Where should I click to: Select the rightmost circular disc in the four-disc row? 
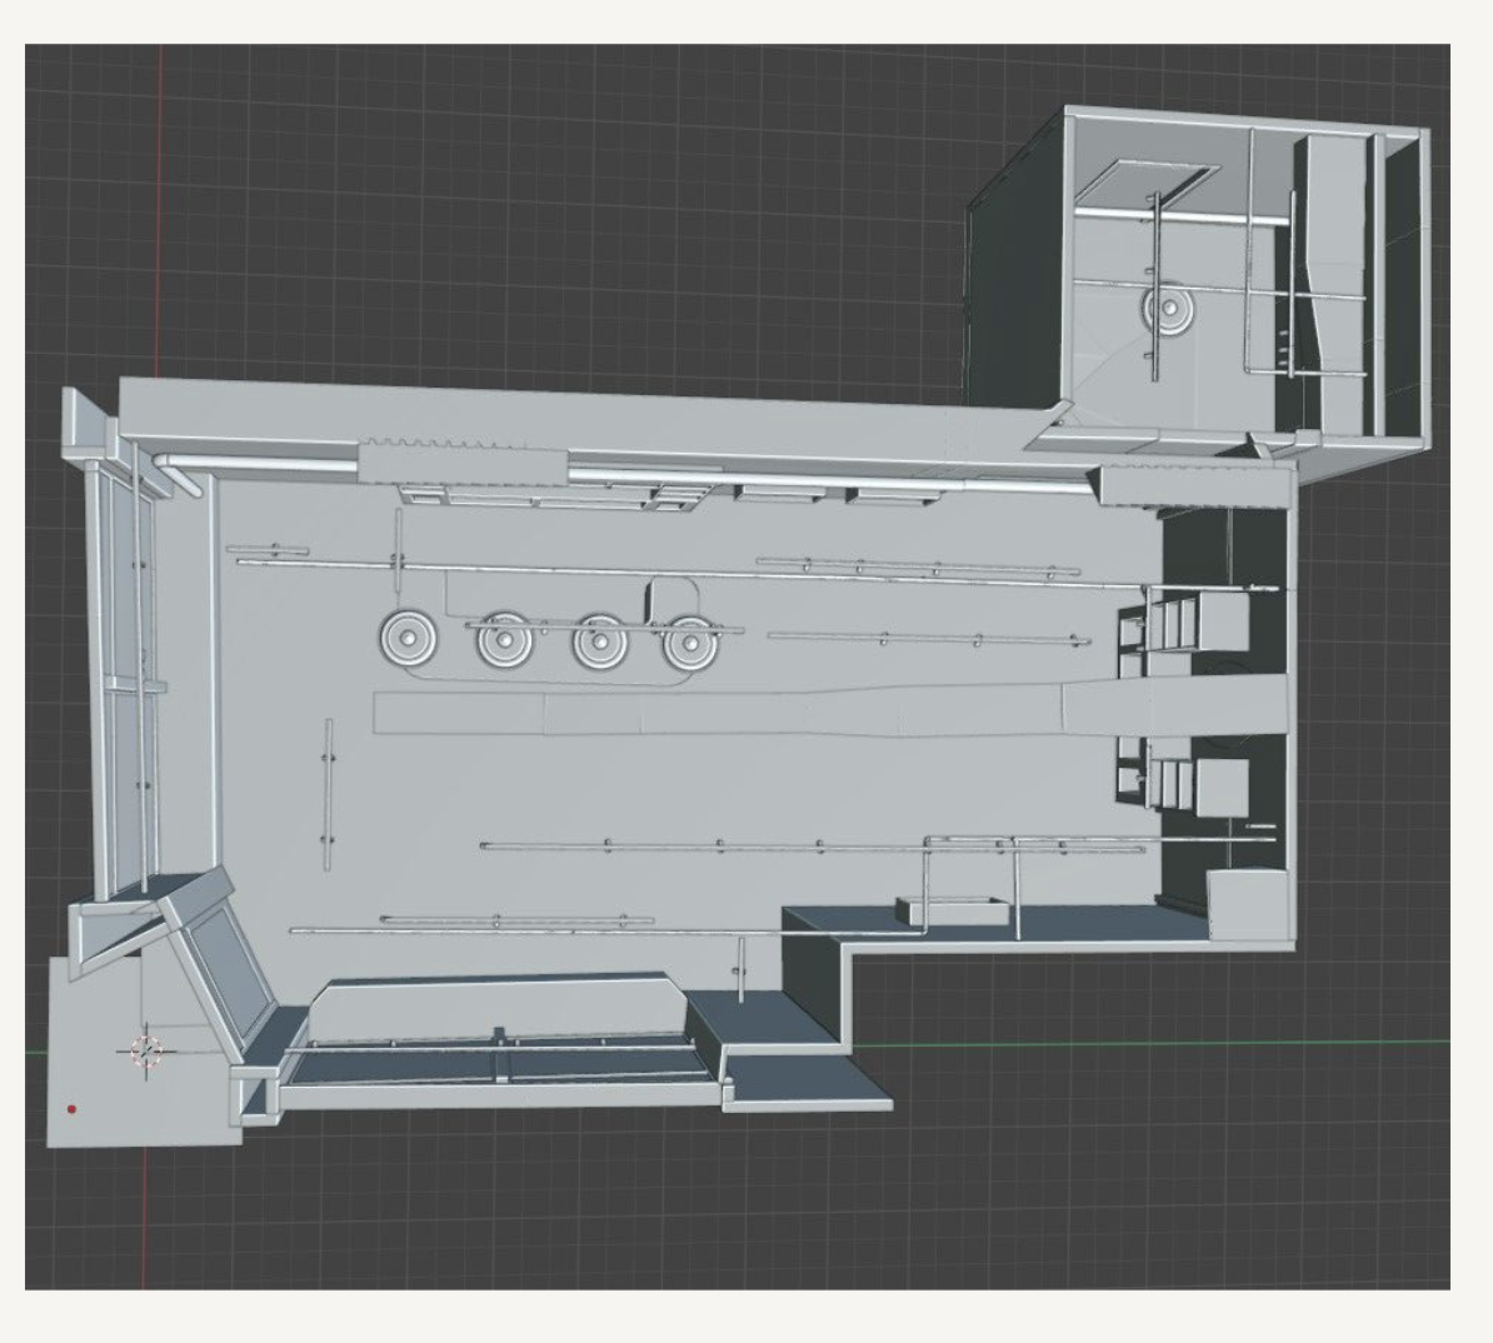tap(691, 643)
